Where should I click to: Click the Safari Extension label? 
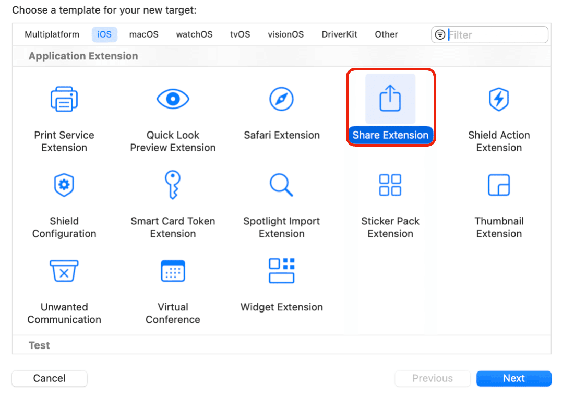click(282, 135)
